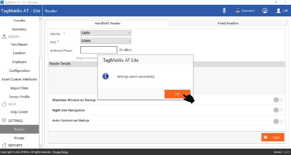Turn on Auto-Connect on Startup toggle

pyautogui.click(x=278, y=121)
